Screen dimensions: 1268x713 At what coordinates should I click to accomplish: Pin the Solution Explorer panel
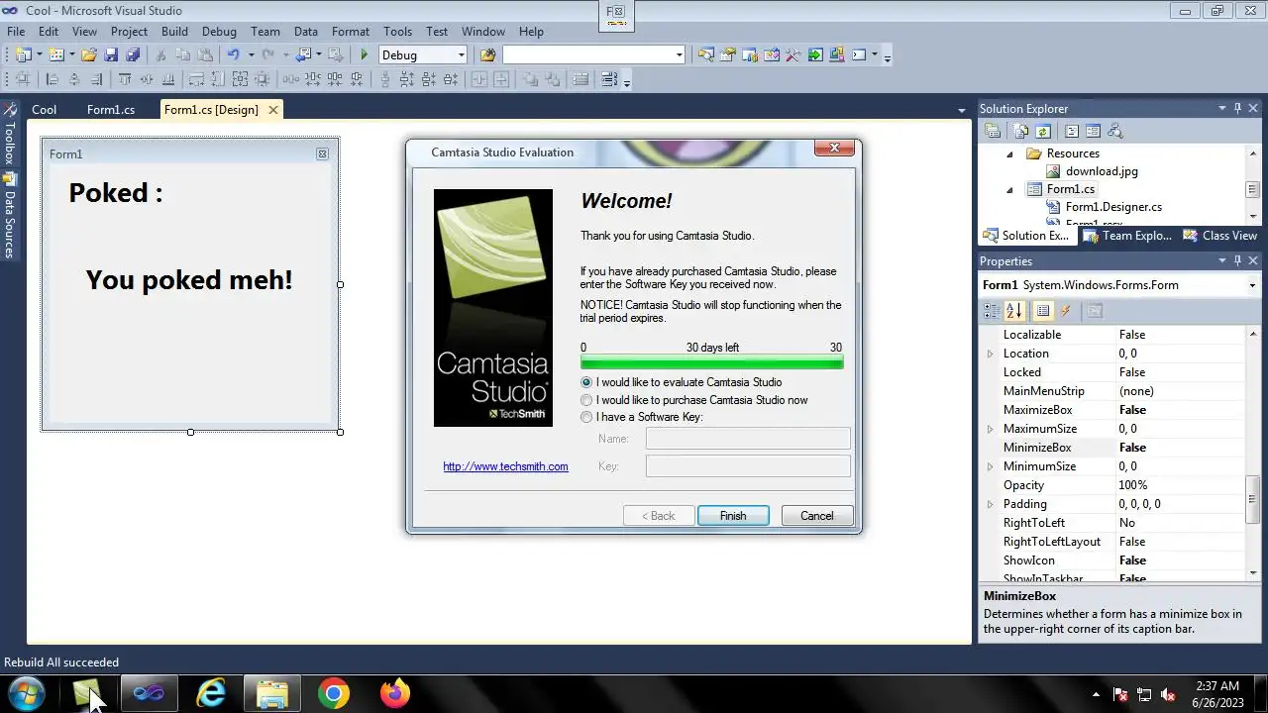click(1237, 109)
